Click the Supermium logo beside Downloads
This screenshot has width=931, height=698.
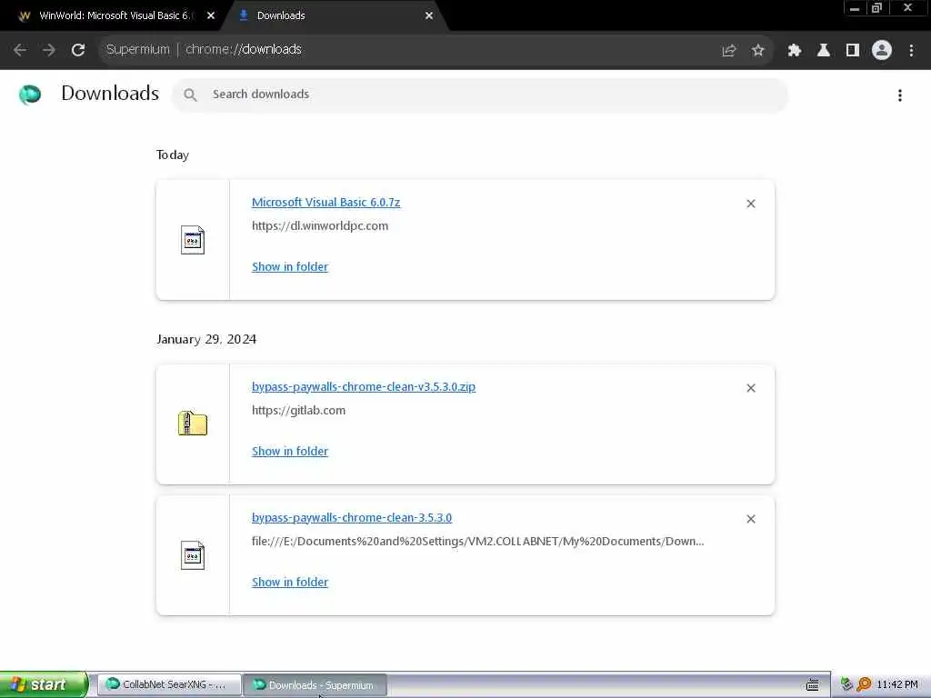pyautogui.click(x=30, y=94)
